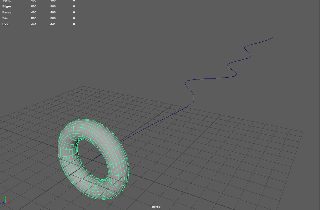Click the 0 value in Tris row

74,18
